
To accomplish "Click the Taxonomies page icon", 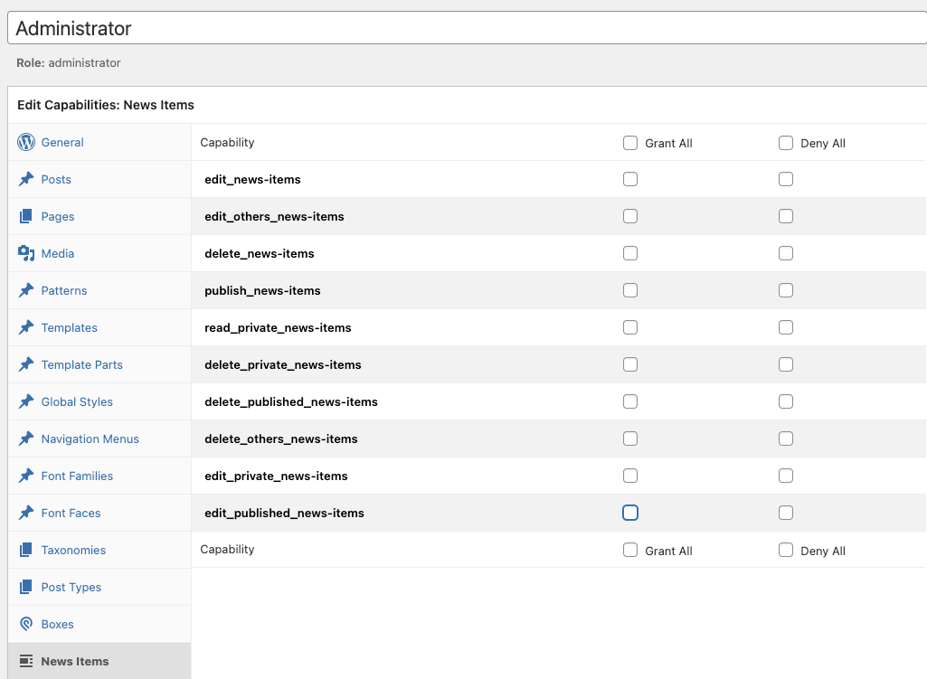I will pyautogui.click(x=26, y=550).
